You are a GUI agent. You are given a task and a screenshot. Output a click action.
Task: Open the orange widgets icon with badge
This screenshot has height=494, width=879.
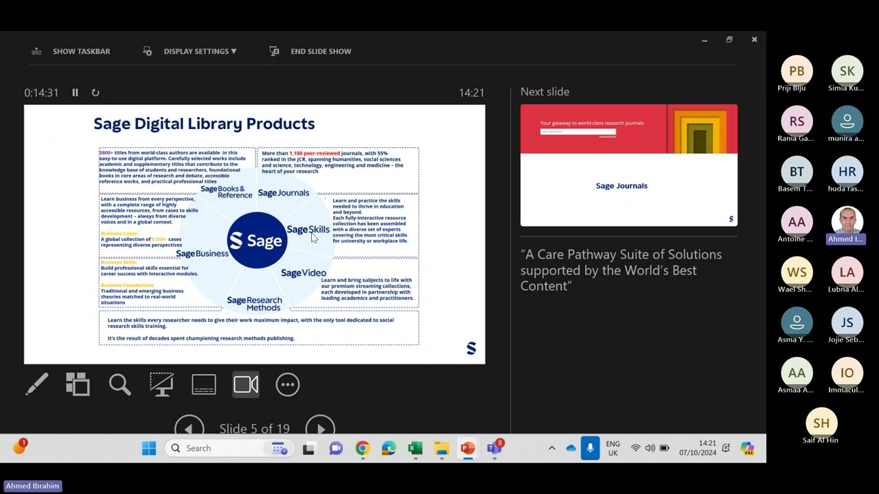19,447
